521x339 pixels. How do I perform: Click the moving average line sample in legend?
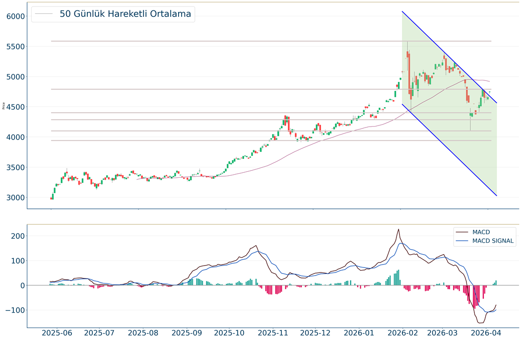pos(44,14)
